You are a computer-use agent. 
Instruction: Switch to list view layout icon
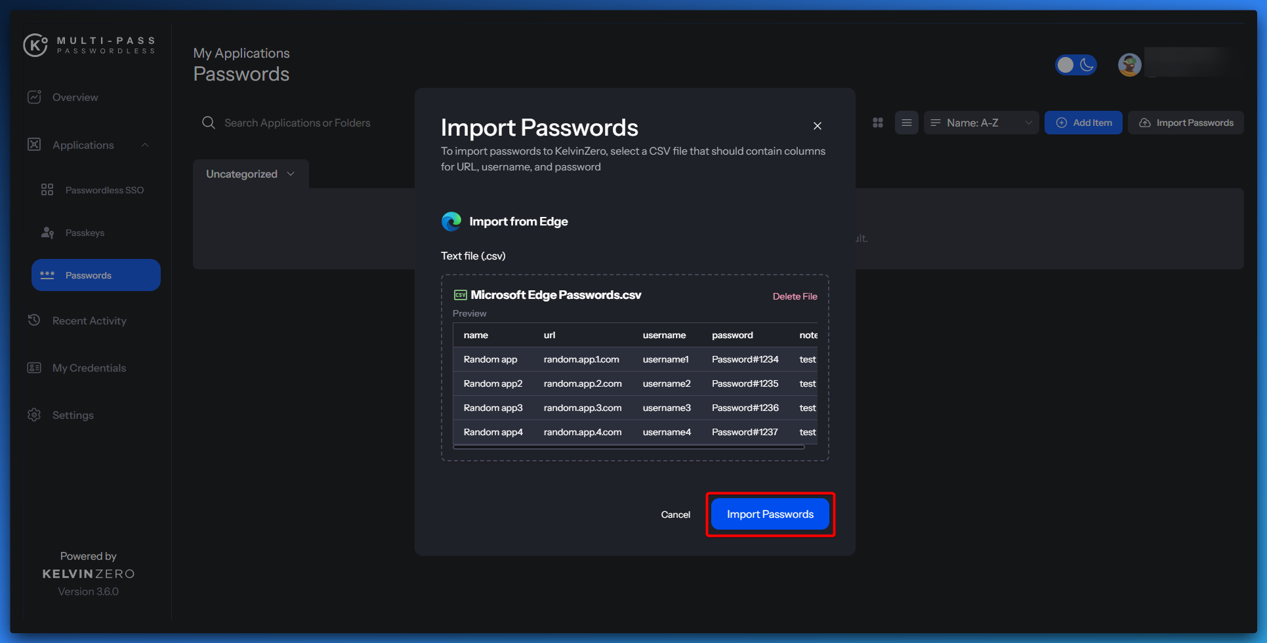906,123
